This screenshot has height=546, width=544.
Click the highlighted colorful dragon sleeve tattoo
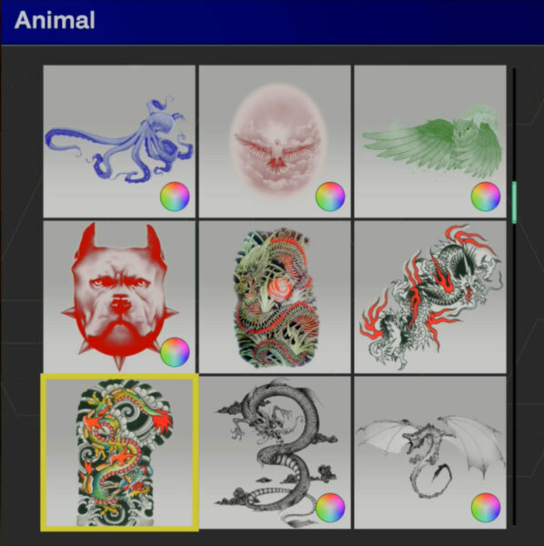click(x=119, y=452)
